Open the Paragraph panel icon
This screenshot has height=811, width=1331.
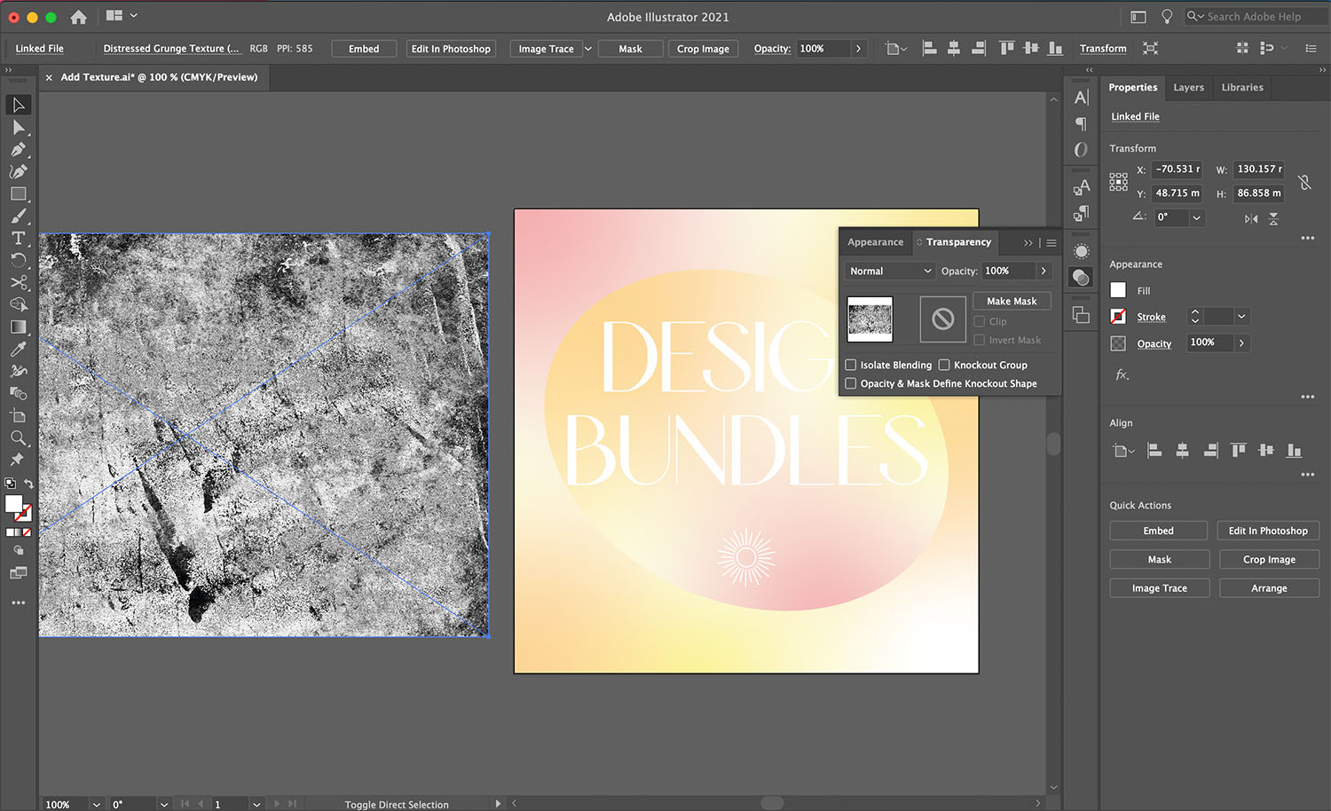pyautogui.click(x=1081, y=123)
